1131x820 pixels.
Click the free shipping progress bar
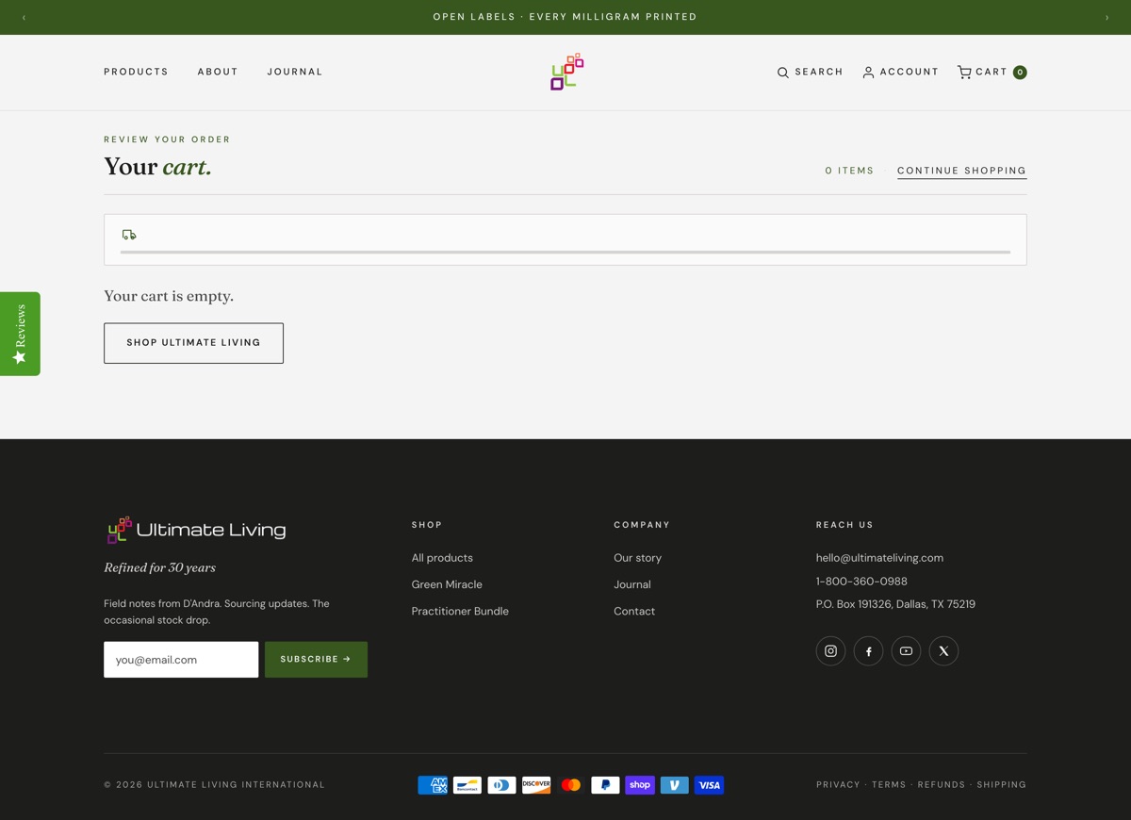click(565, 252)
